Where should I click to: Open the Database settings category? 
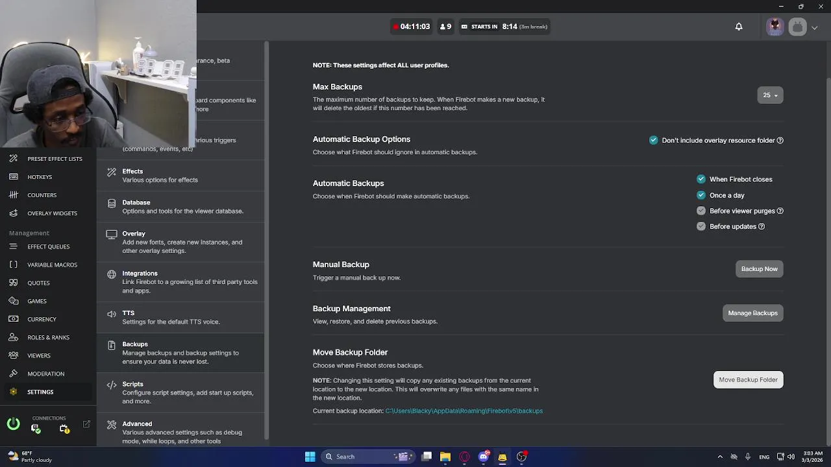tap(180, 206)
